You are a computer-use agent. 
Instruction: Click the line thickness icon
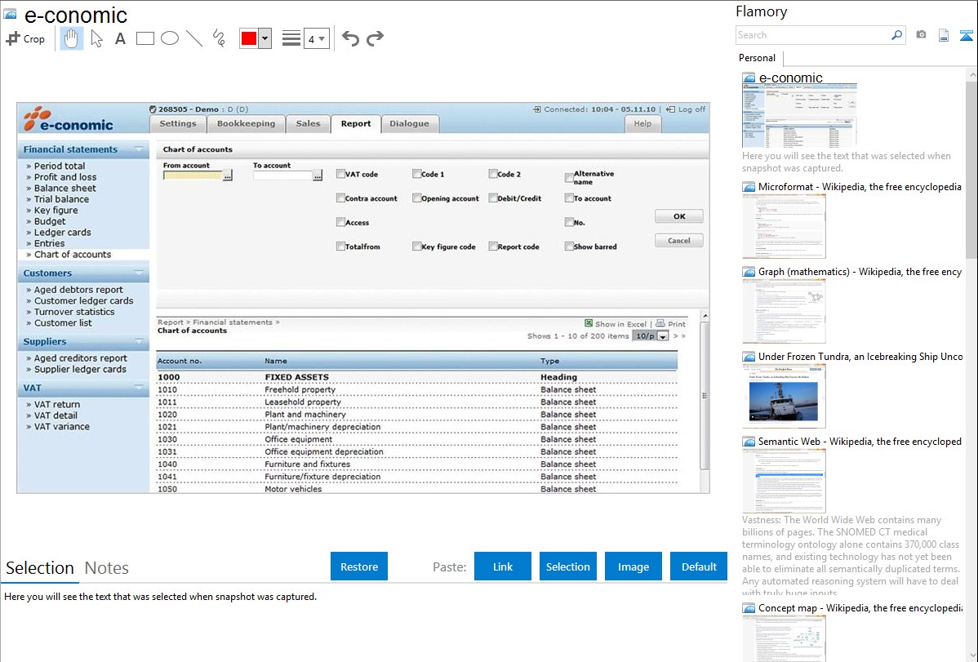pos(291,38)
